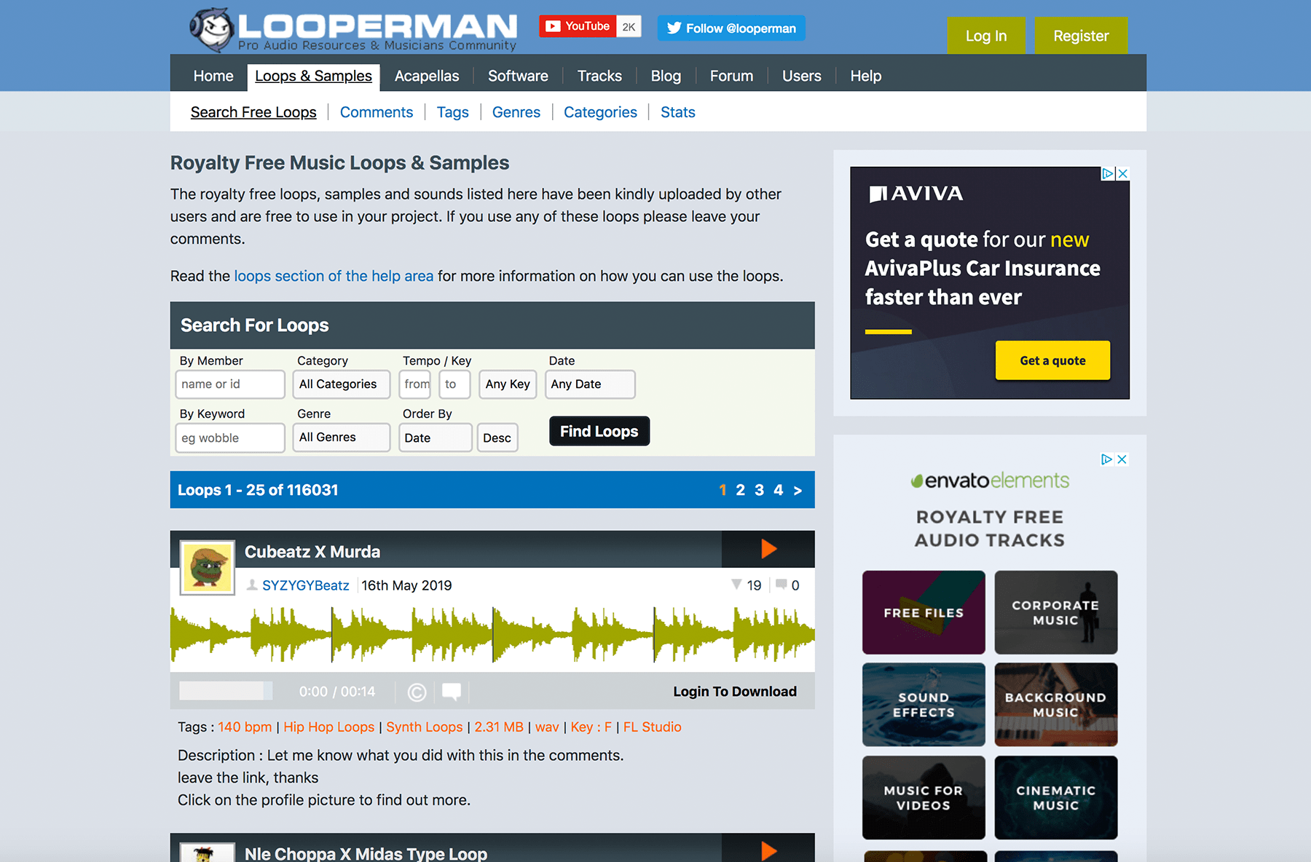Open the Category dropdown showing All Categories
Screen dimensions: 1311x862
(x=342, y=384)
